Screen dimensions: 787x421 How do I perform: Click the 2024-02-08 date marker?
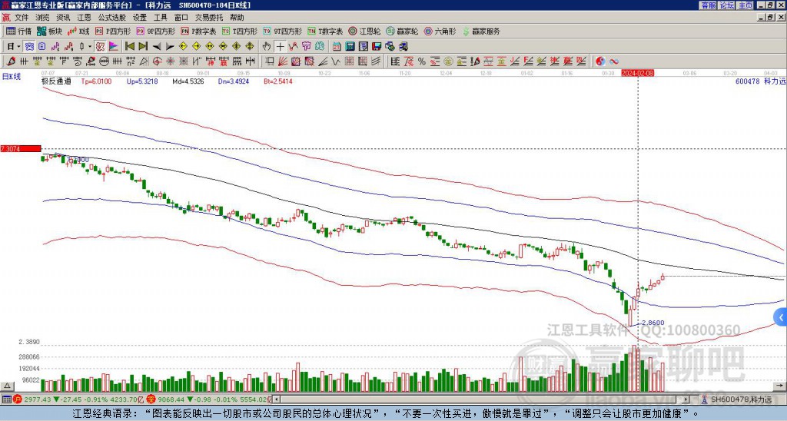pyautogui.click(x=638, y=73)
